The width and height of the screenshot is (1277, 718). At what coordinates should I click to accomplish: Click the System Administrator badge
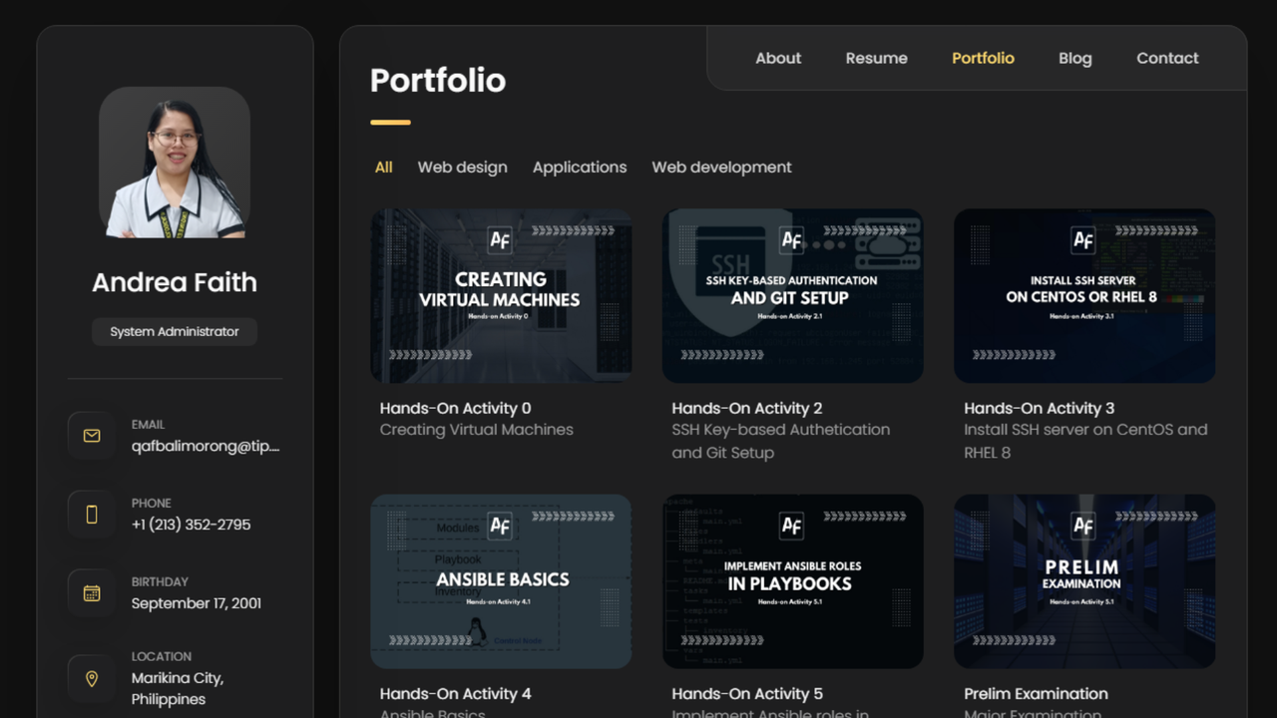click(x=174, y=331)
